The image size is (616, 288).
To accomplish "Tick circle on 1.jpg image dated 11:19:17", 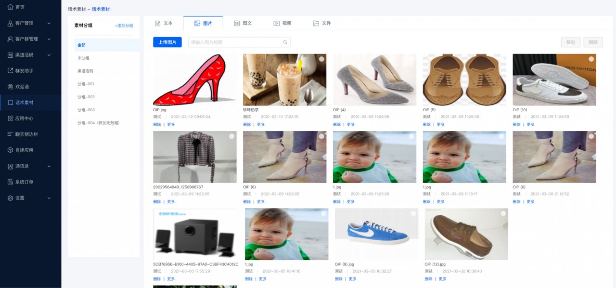I will [501, 136].
